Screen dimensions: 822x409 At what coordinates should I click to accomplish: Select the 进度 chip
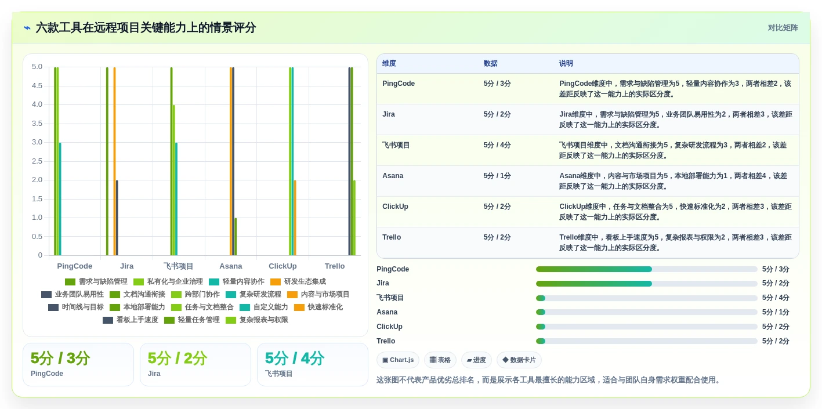click(x=476, y=360)
